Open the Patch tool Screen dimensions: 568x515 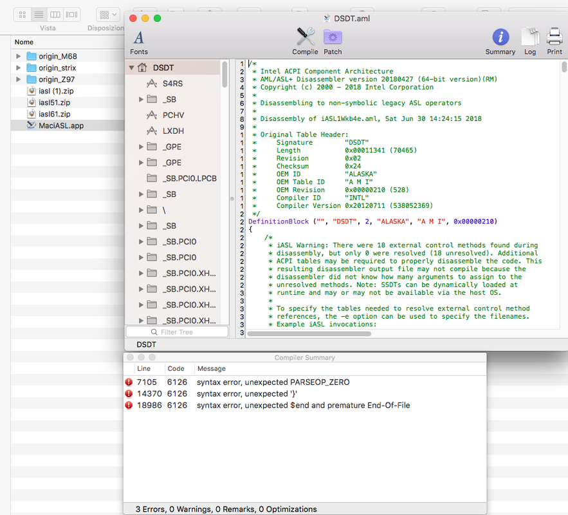pos(333,41)
